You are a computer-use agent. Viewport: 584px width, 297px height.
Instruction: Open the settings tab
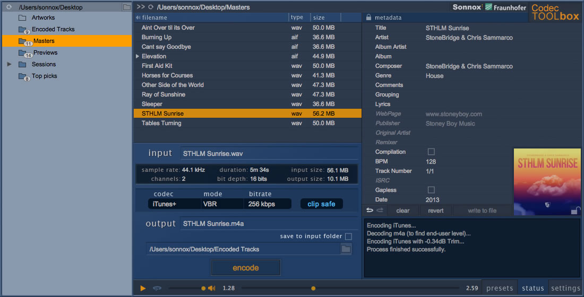point(565,288)
